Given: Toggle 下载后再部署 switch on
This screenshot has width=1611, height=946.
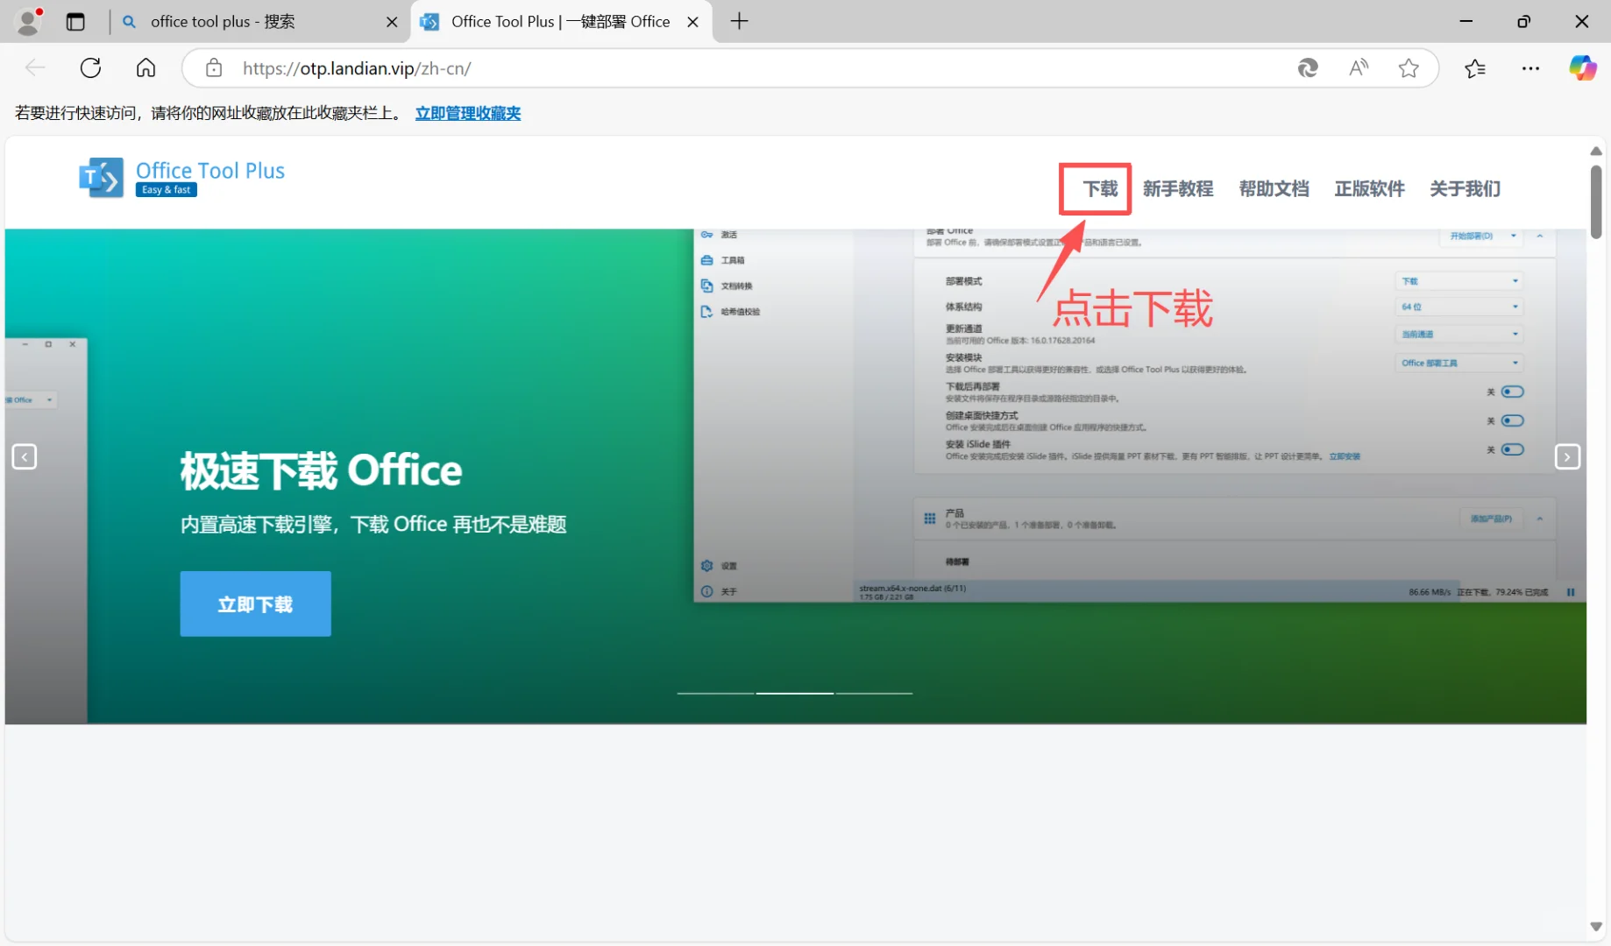Looking at the screenshot, I should pyautogui.click(x=1512, y=392).
